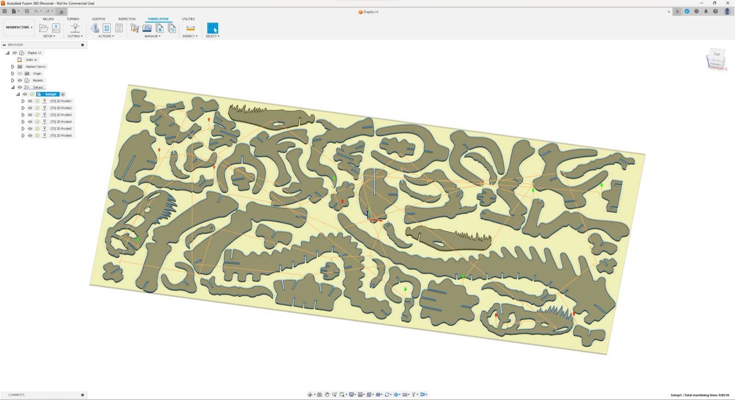Open Display Settings monitor icon

(x=352, y=394)
